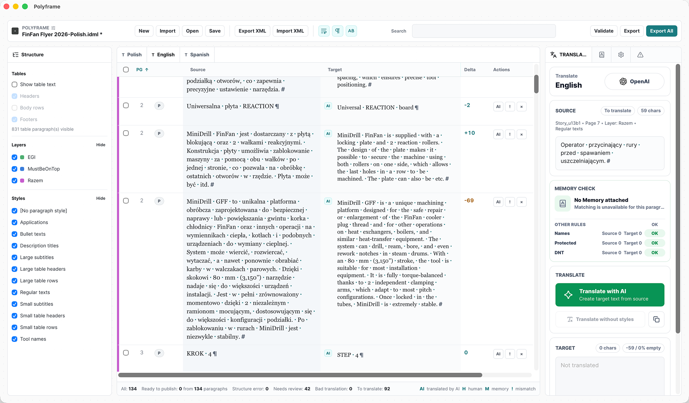Clear translation of Uniwersalna płyta REACTION row
The image size is (689, 403).
[x=521, y=107]
